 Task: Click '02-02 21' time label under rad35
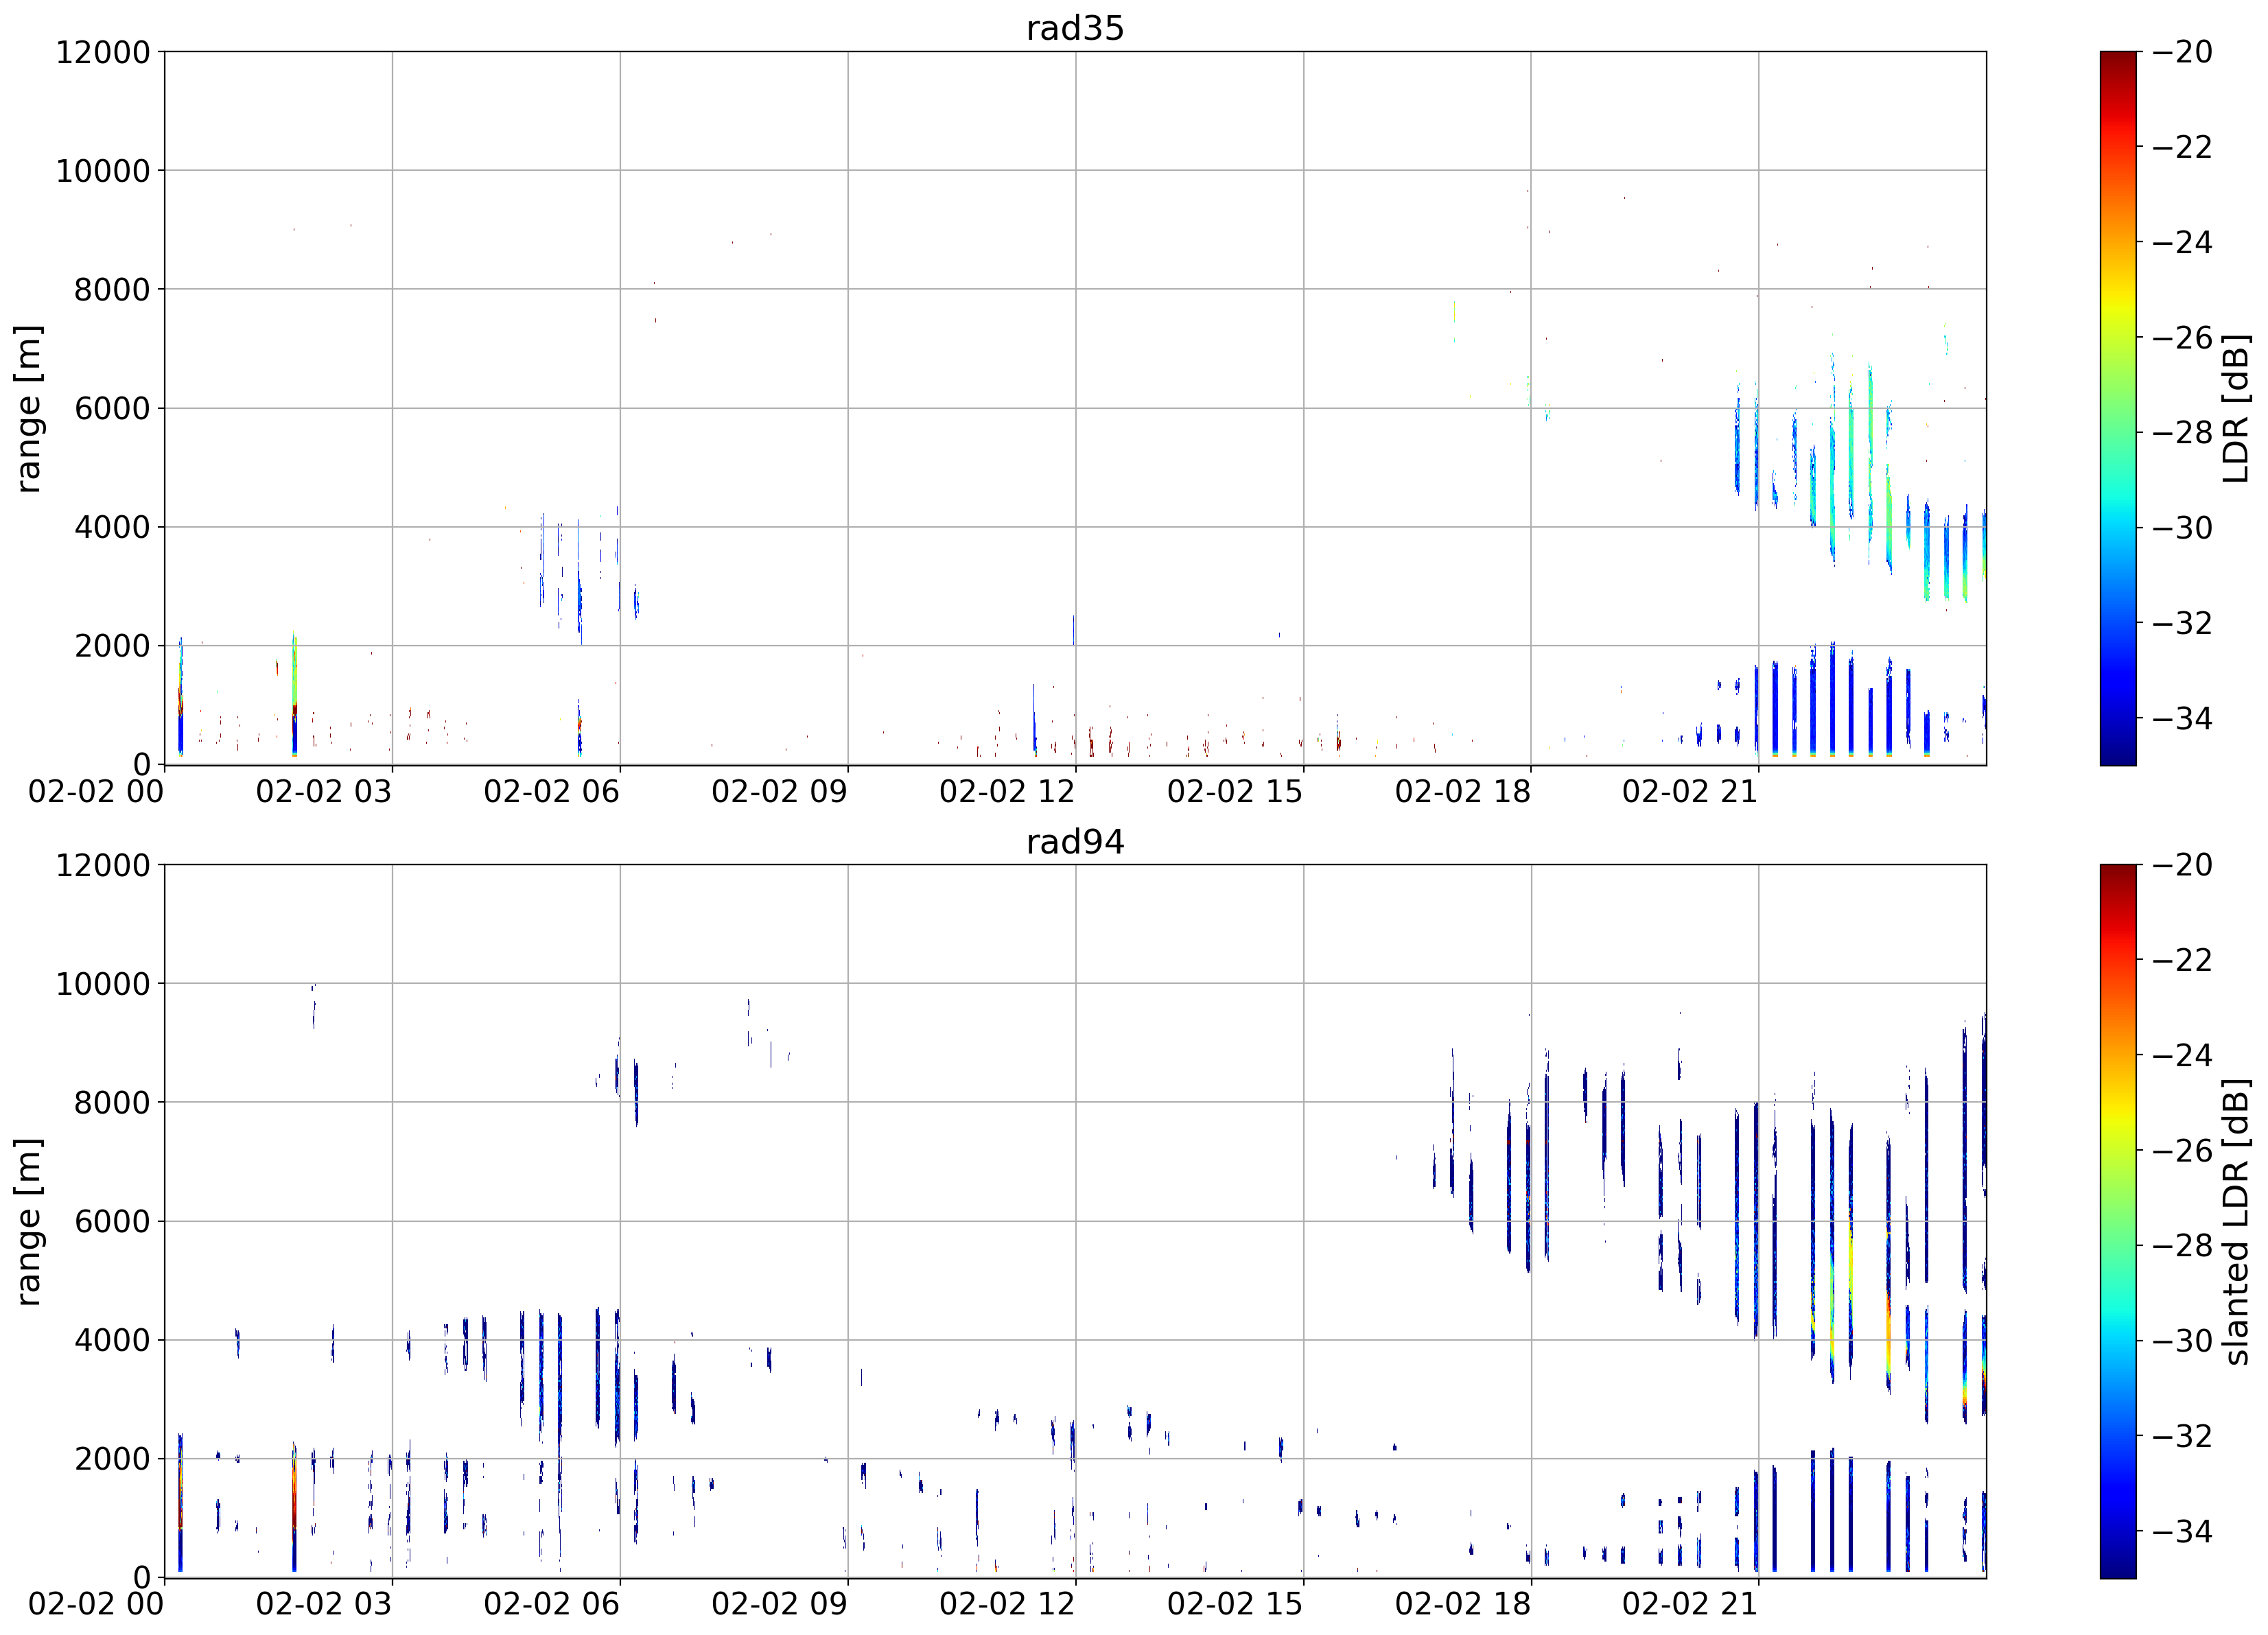click(x=1690, y=792)
